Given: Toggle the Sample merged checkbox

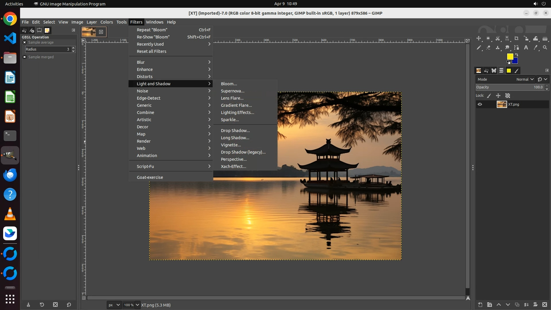Looking at the screenshot, I should pos(24,57).
